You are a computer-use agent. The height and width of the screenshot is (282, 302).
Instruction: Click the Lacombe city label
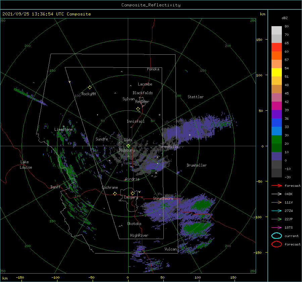click(x=145, y=84)
